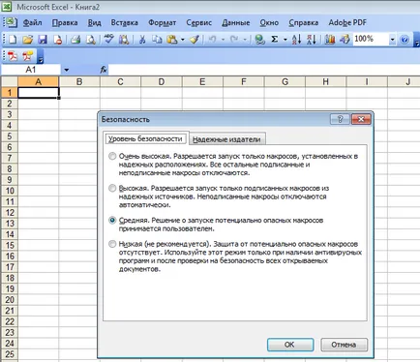420x362 pixels.
Task: Click the Отмена button
Action: (344, 345)
